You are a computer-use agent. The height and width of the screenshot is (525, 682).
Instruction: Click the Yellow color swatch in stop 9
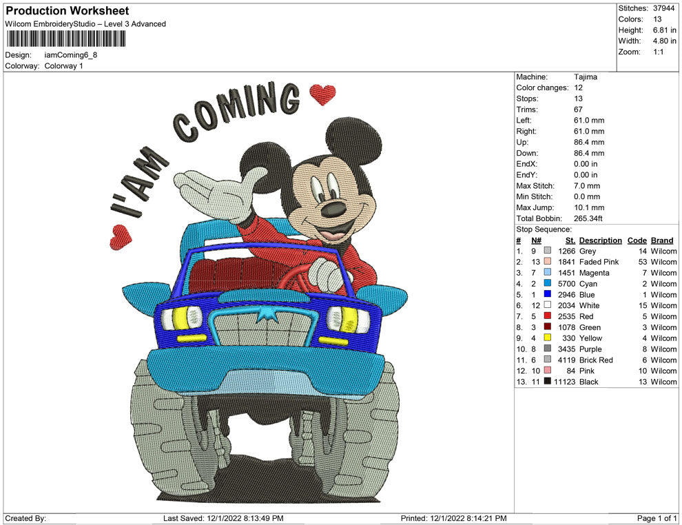coord(548,338)
